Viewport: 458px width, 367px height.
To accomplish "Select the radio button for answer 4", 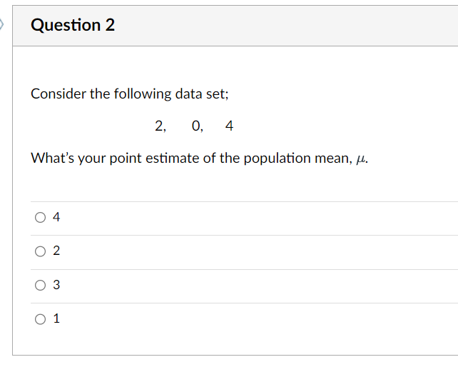I will [x=41, y=217].
